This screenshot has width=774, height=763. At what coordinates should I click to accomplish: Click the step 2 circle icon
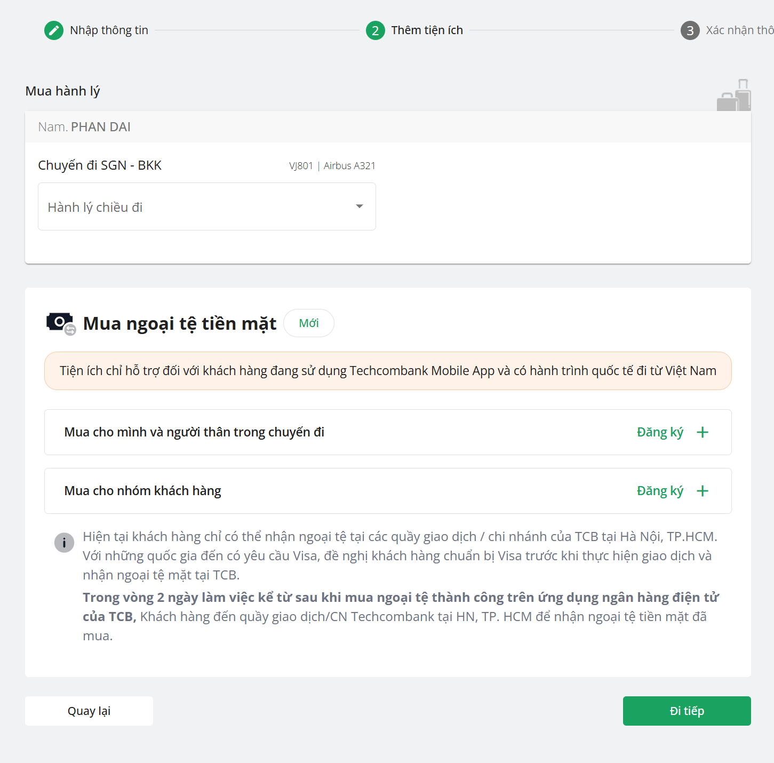coord(375,30)
